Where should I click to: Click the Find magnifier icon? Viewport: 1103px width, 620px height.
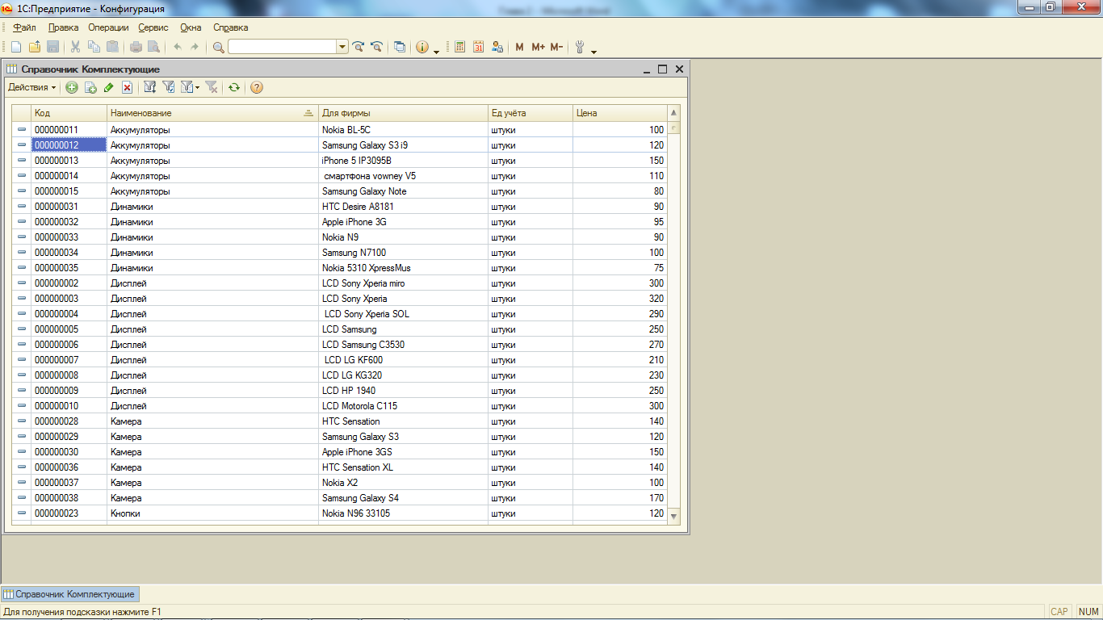pyautogui.click(x=218, y=47)
